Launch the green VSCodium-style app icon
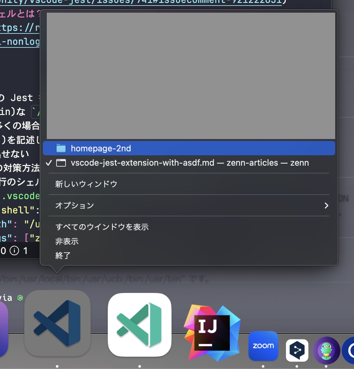Viewport: 354px width, 369px height. 139,324
